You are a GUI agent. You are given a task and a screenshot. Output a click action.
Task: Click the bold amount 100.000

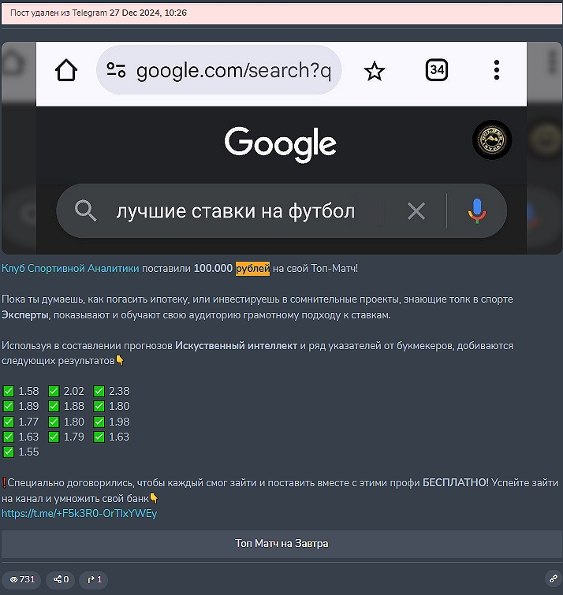pos(213,268)
